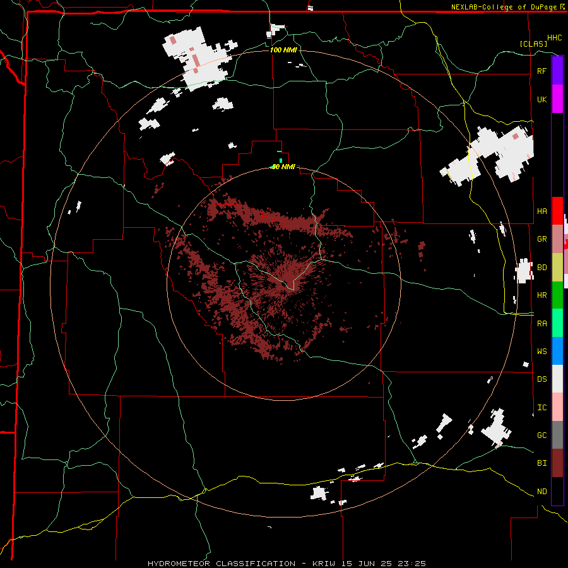Click the RF legend label
Viewport: 568px width, 568px height.
point(541,71)
